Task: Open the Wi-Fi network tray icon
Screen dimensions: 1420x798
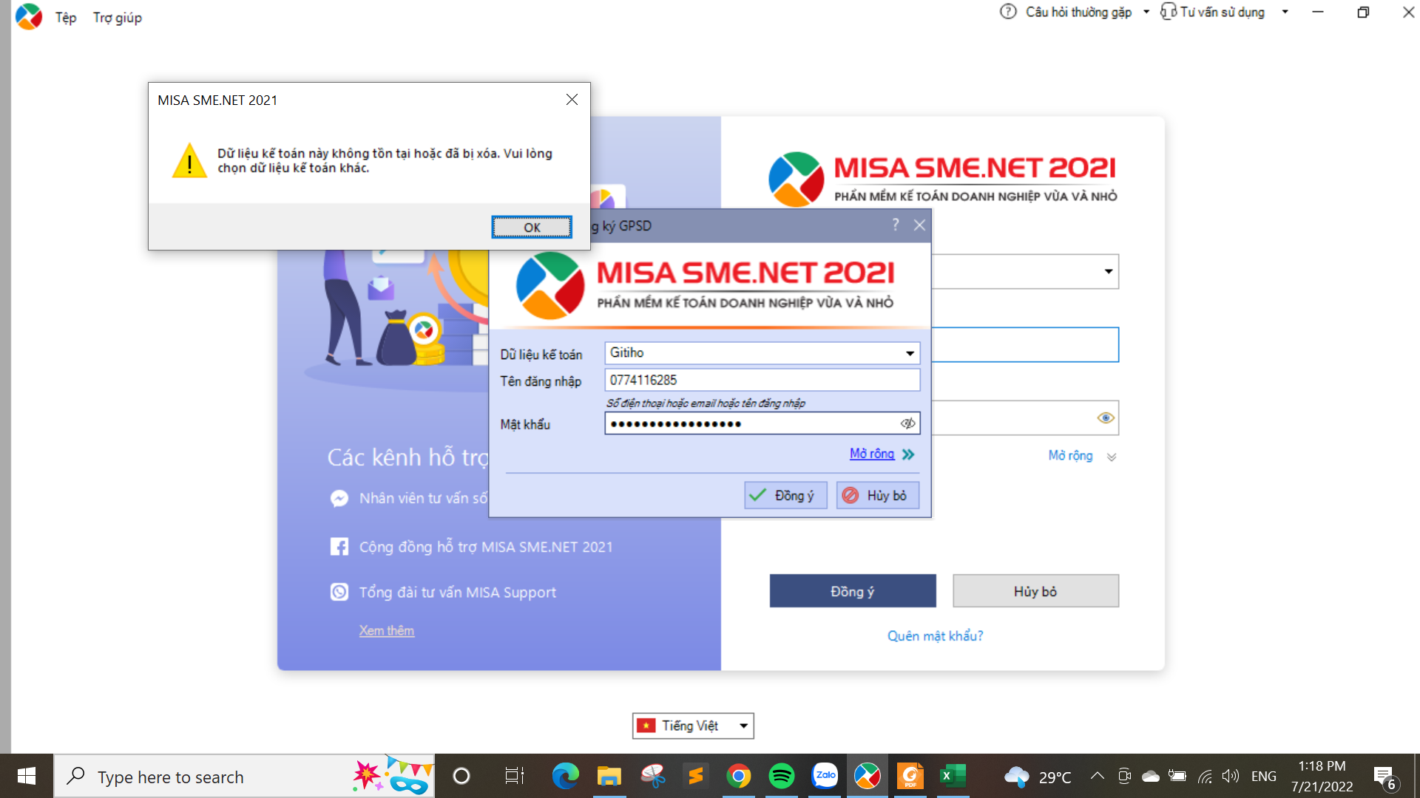Action: [1205, 776]
